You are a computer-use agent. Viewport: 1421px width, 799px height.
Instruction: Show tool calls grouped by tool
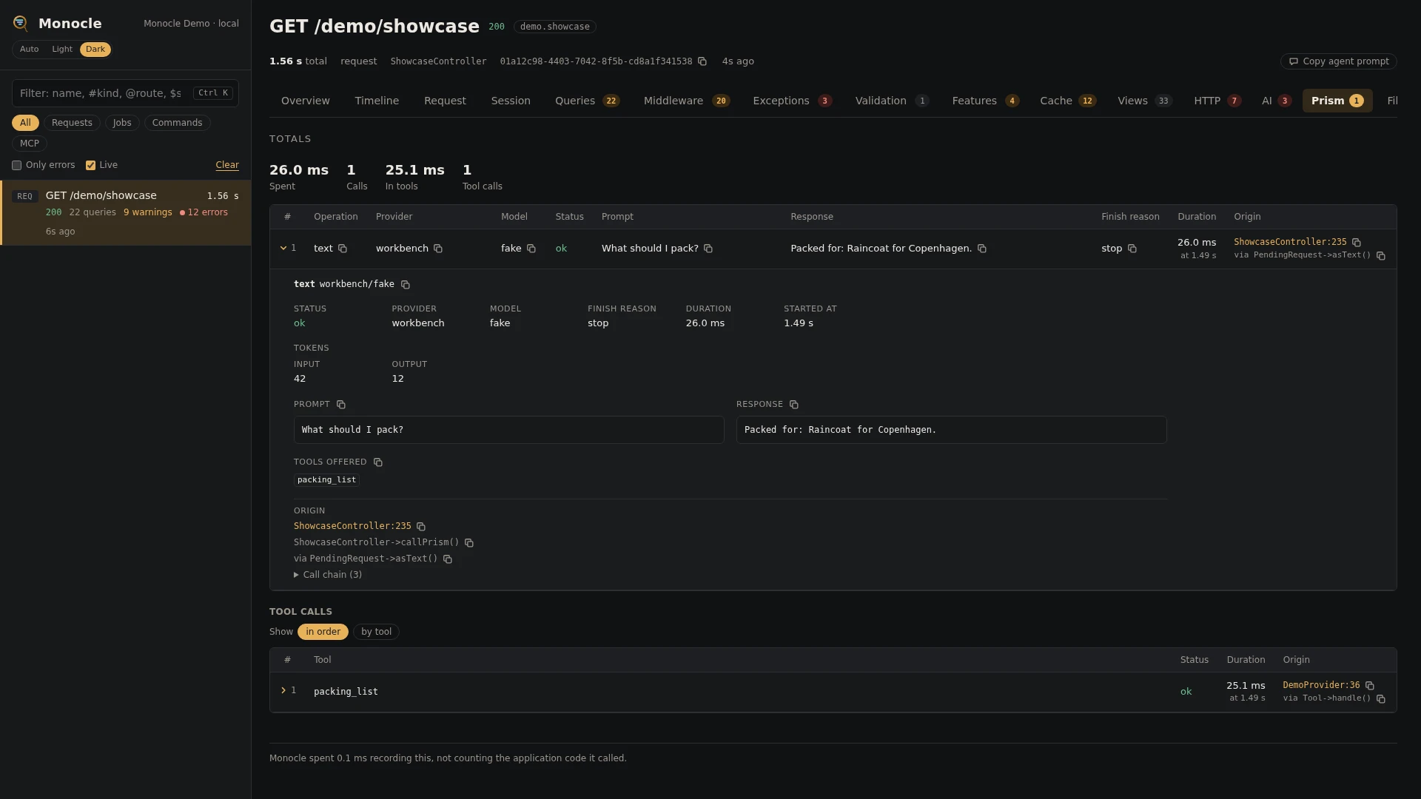(376, 632)
